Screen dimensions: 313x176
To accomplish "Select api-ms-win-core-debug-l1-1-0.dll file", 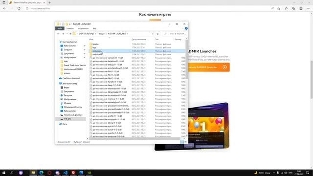I will tap(107, 65).
